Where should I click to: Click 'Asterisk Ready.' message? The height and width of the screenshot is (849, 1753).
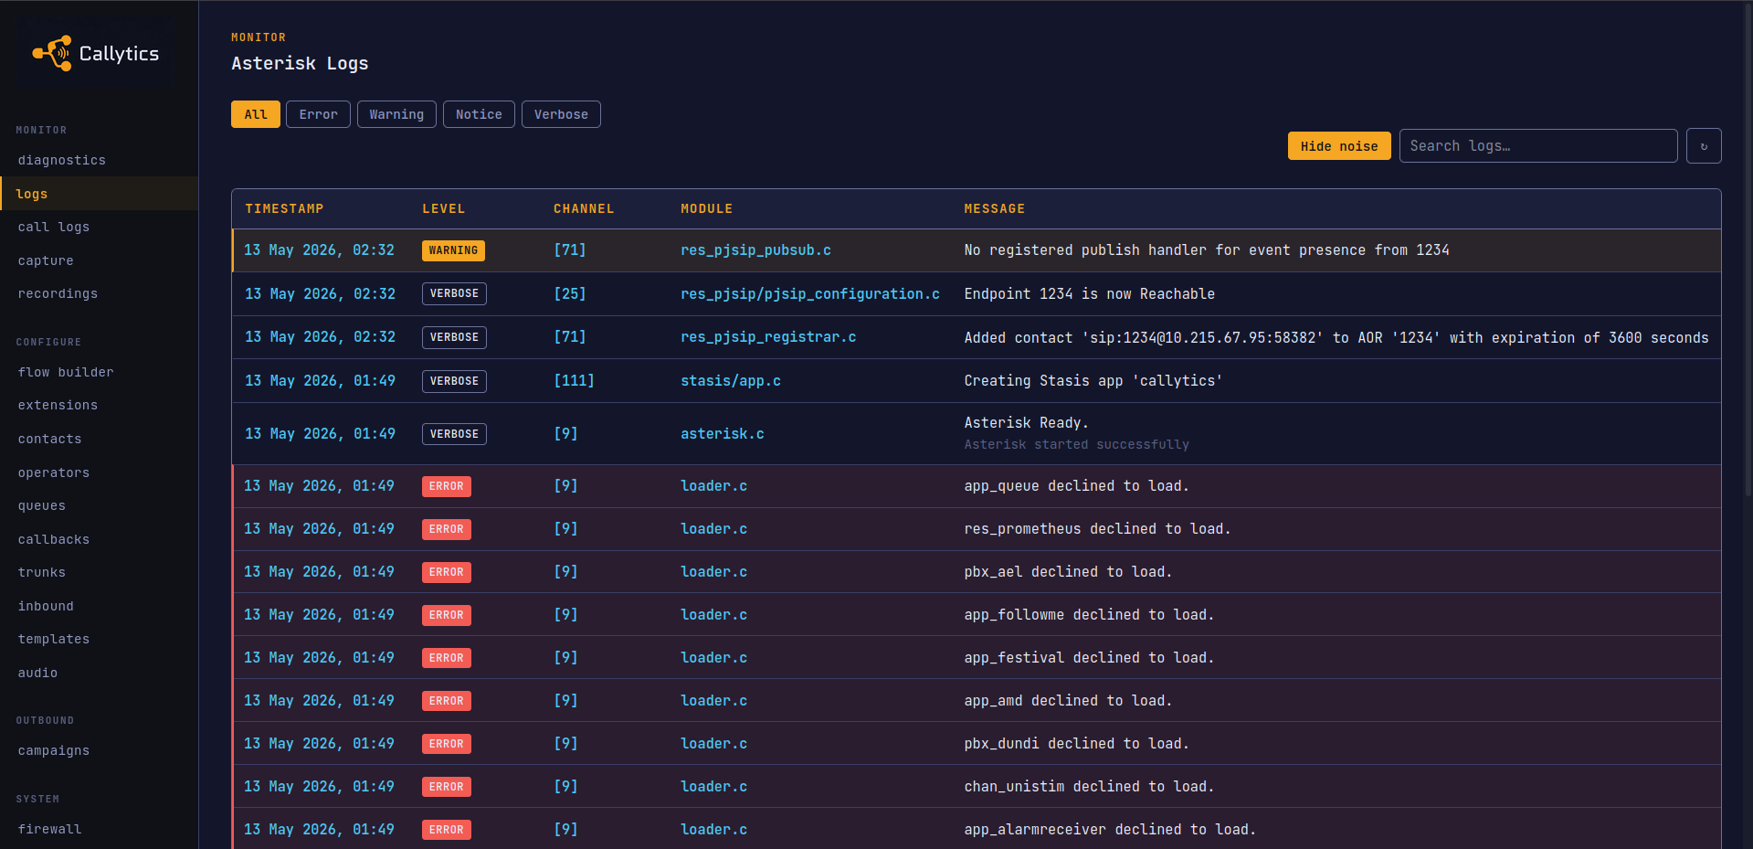pyautogui.click(x=1026, y=422)
